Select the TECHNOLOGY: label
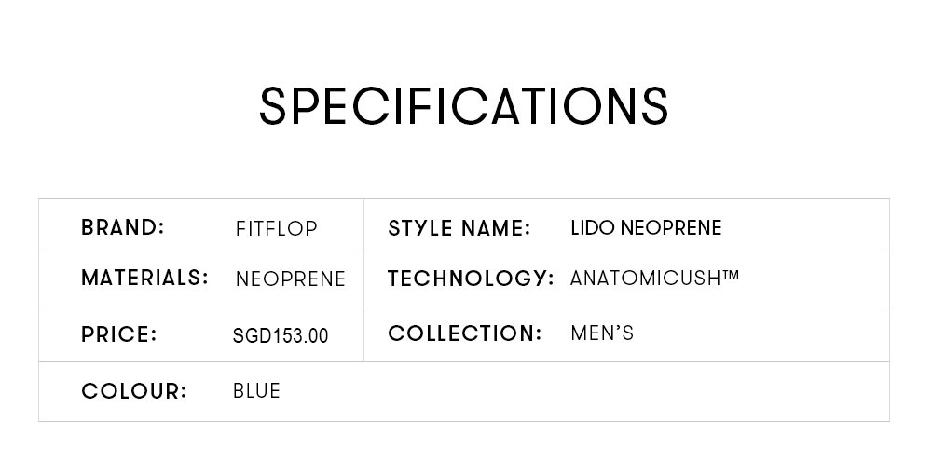 [471, 279]
